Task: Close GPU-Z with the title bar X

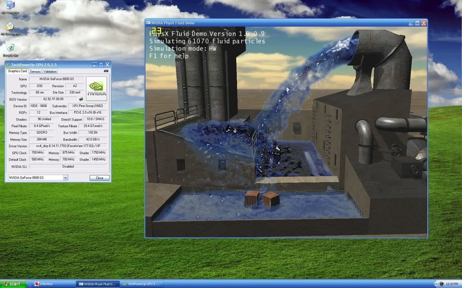Action: coord(107,65)
